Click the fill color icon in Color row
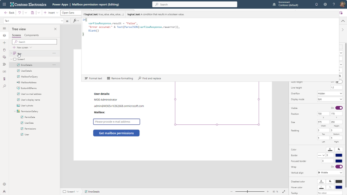The image size is (347, 195). coord(339,149)
